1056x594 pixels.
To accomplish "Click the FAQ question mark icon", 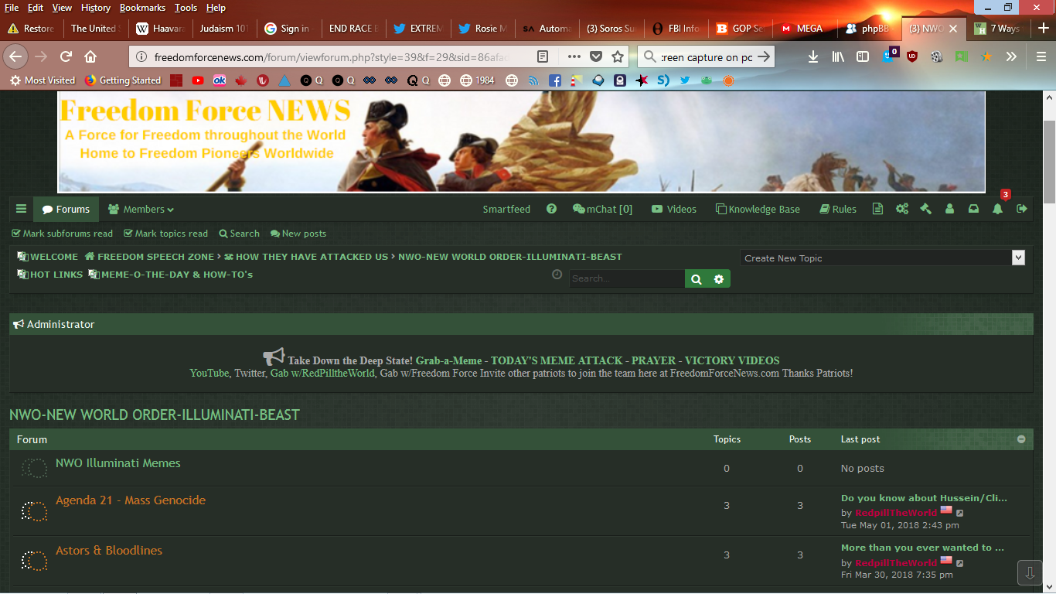I will pyautogui.click(x=551, y=209).
